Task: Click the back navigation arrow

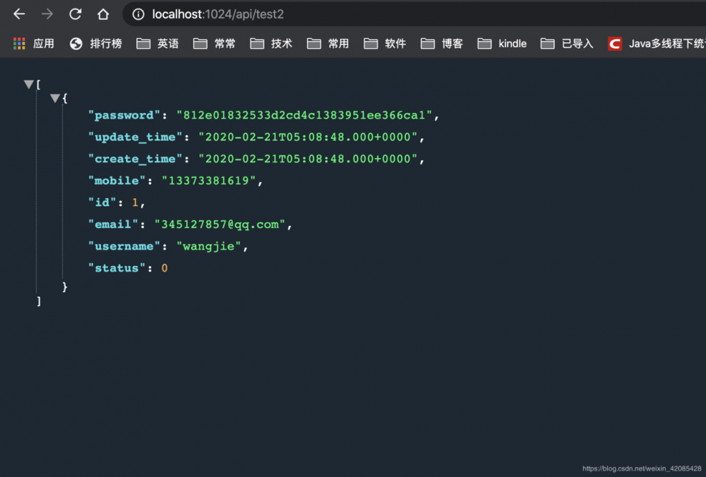Action: (18, 13)
